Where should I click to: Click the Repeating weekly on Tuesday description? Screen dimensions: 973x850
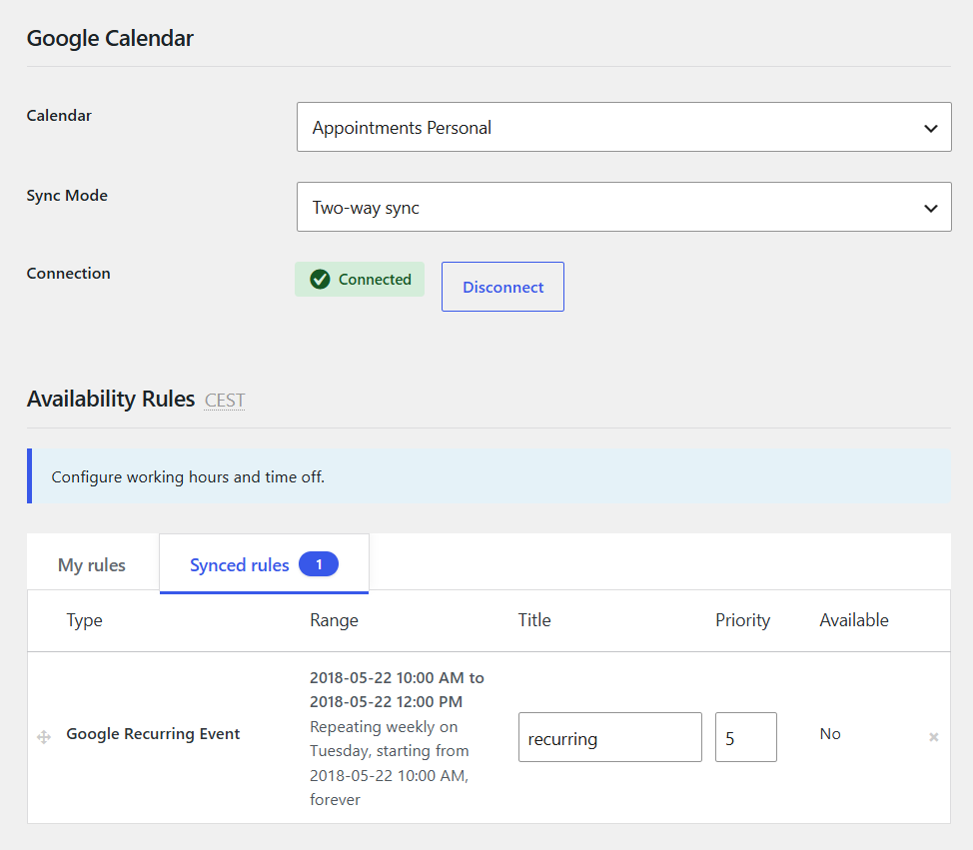390,763
